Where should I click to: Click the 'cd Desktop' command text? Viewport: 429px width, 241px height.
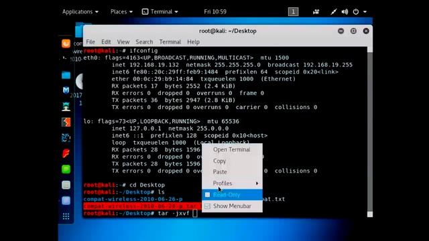pos(147,185)
